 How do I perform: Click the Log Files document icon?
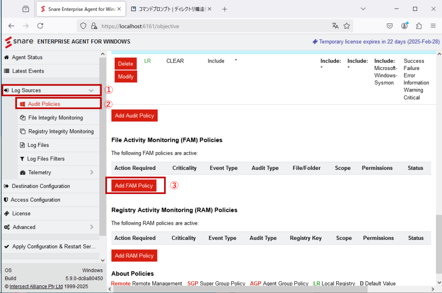pos(22,145)
